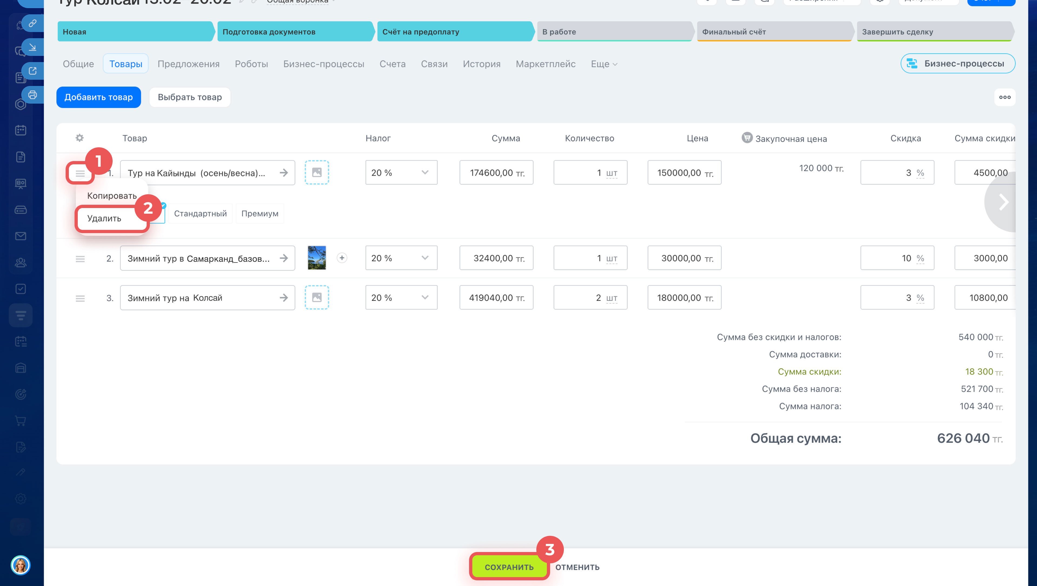Open tax dropdown for first product

401,173
